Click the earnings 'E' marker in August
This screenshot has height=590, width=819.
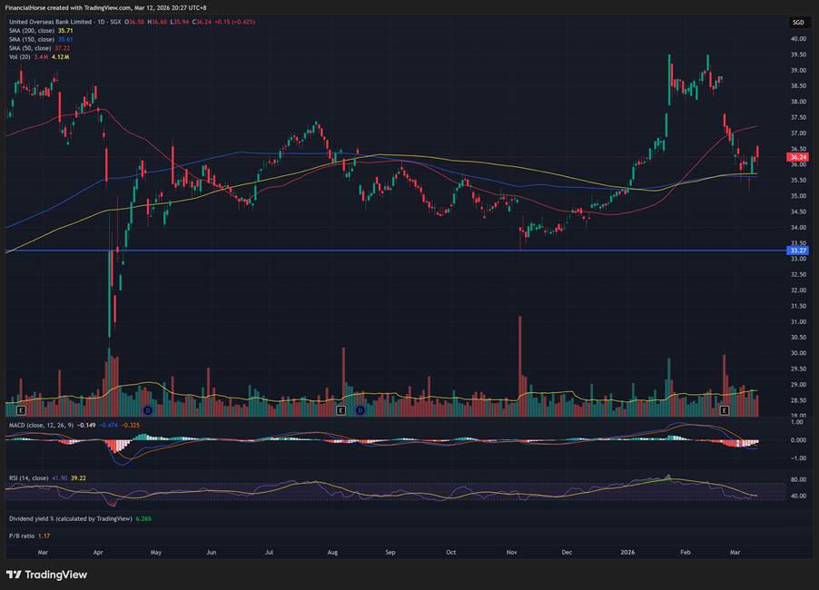point(340,411)
